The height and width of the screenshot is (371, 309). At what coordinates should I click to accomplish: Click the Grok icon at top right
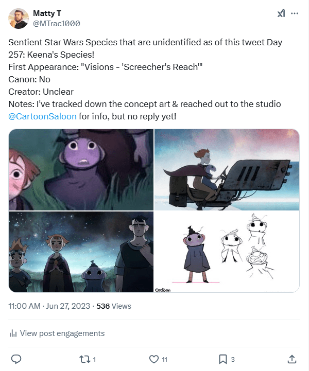(281, 13)
